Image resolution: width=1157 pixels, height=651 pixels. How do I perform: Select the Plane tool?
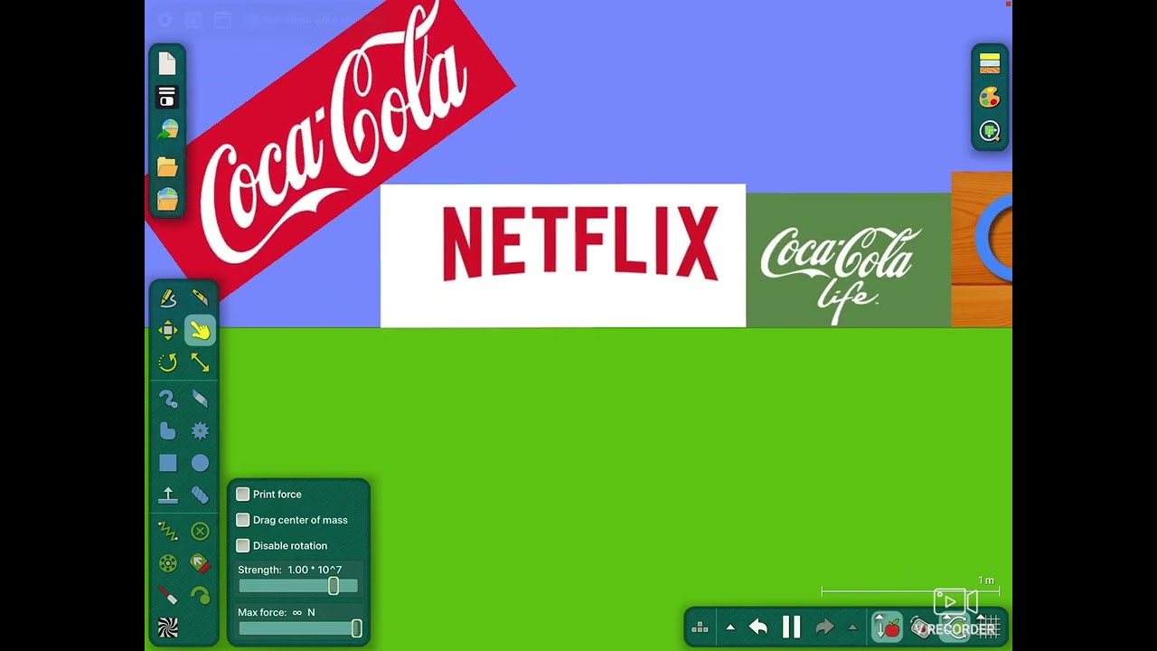[168, 495]
